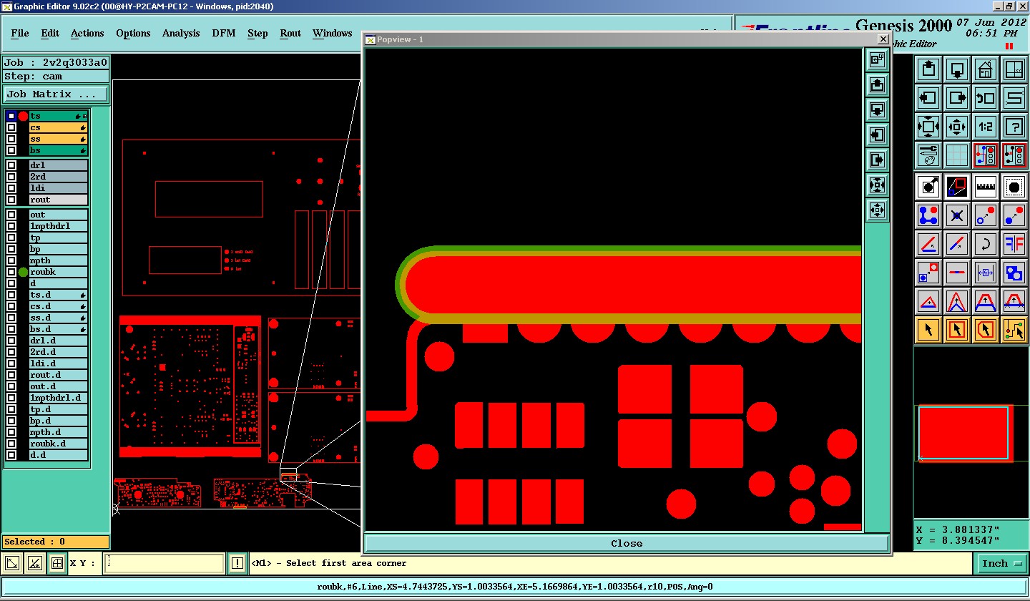This screenshot has width=1030, height=601.
Task: Click Close button in Popview window
Action: tap(627, 544)
